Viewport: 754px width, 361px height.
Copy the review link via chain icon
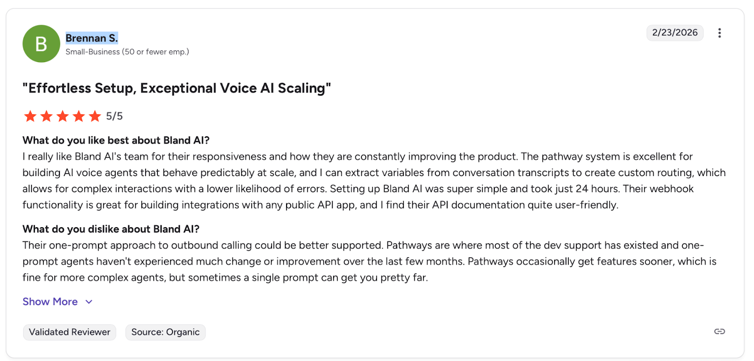click(719, 331)
